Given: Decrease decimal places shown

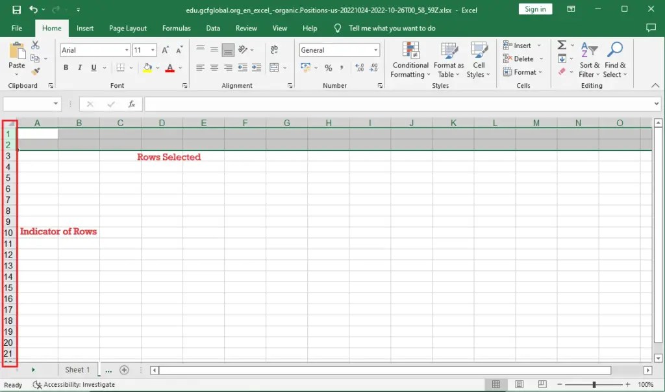Looking at the screenshot, I should 373,68.
